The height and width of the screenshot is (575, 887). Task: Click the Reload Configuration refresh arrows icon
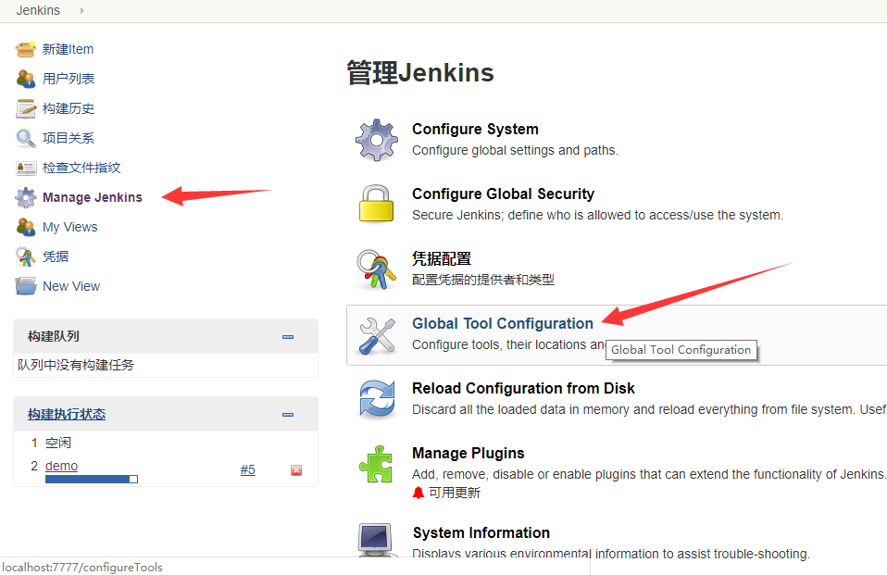point(377,400)
